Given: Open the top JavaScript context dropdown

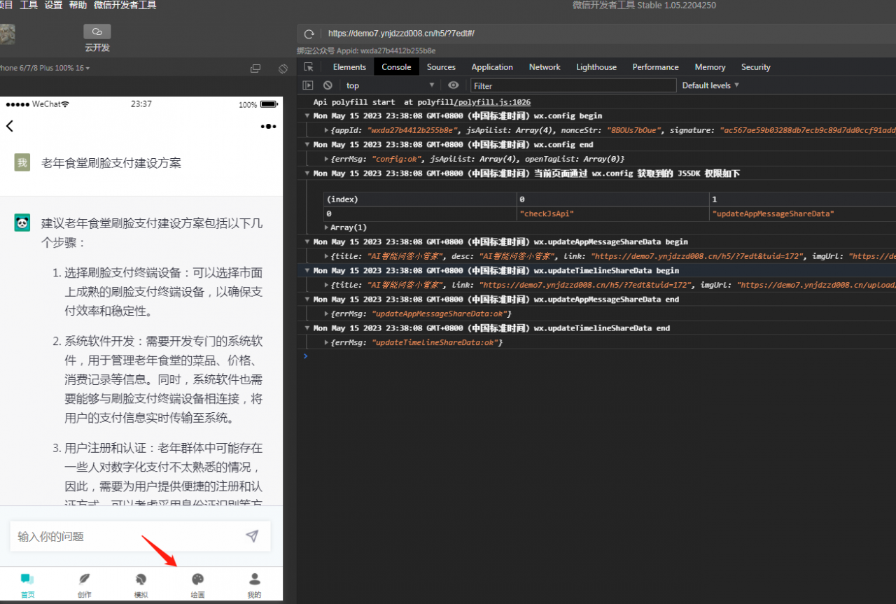Looking at the screenshot, I should (x=390, y=85).
